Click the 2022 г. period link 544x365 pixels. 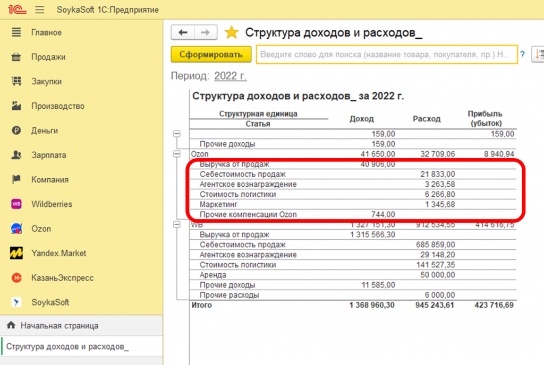(230, 76)
